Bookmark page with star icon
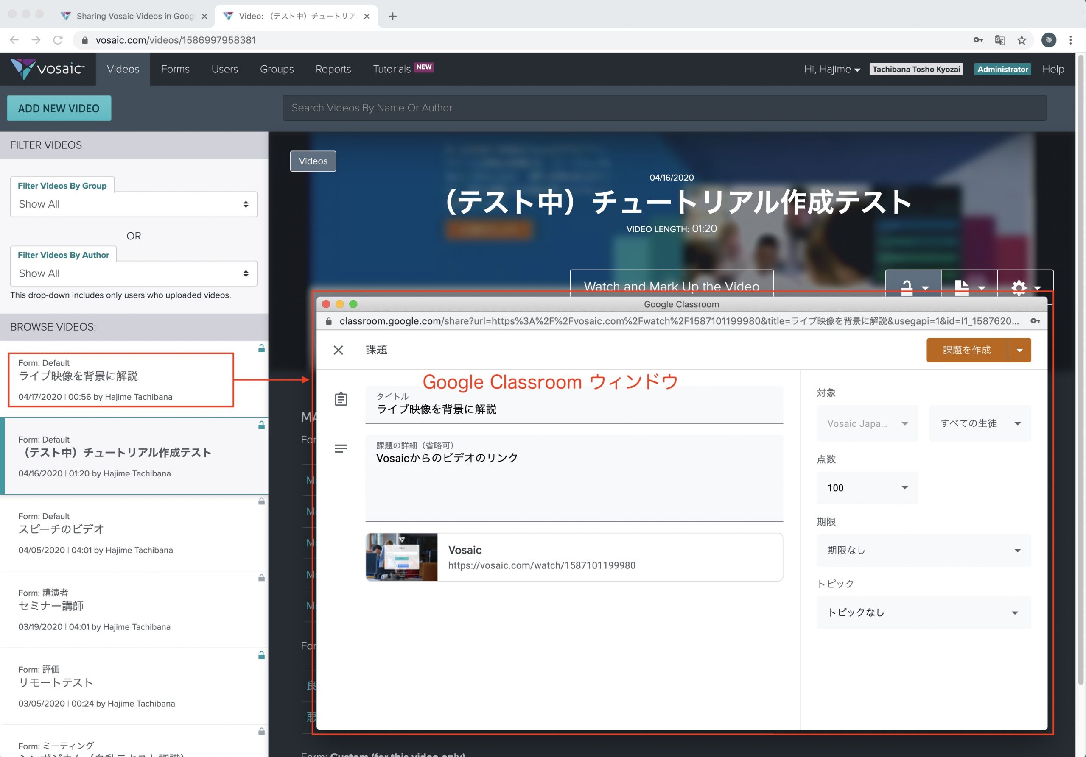This screenshot has height=757, width=1086. [x=1022, y=40]
